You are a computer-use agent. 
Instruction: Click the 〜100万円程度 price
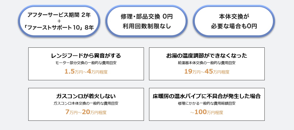pos(207,112)
